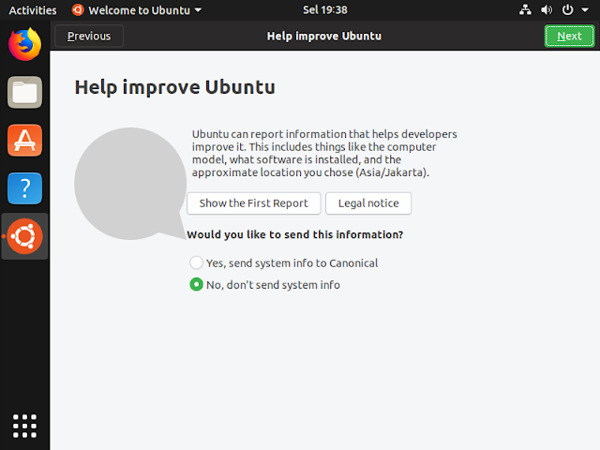Click the power icon in top bar

tap(567, 10)
